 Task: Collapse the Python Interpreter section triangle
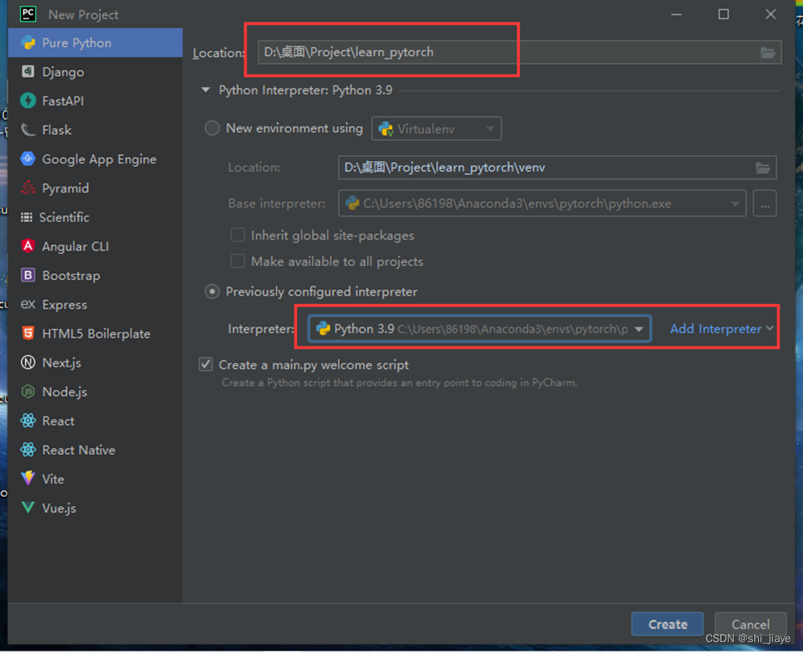206,90
